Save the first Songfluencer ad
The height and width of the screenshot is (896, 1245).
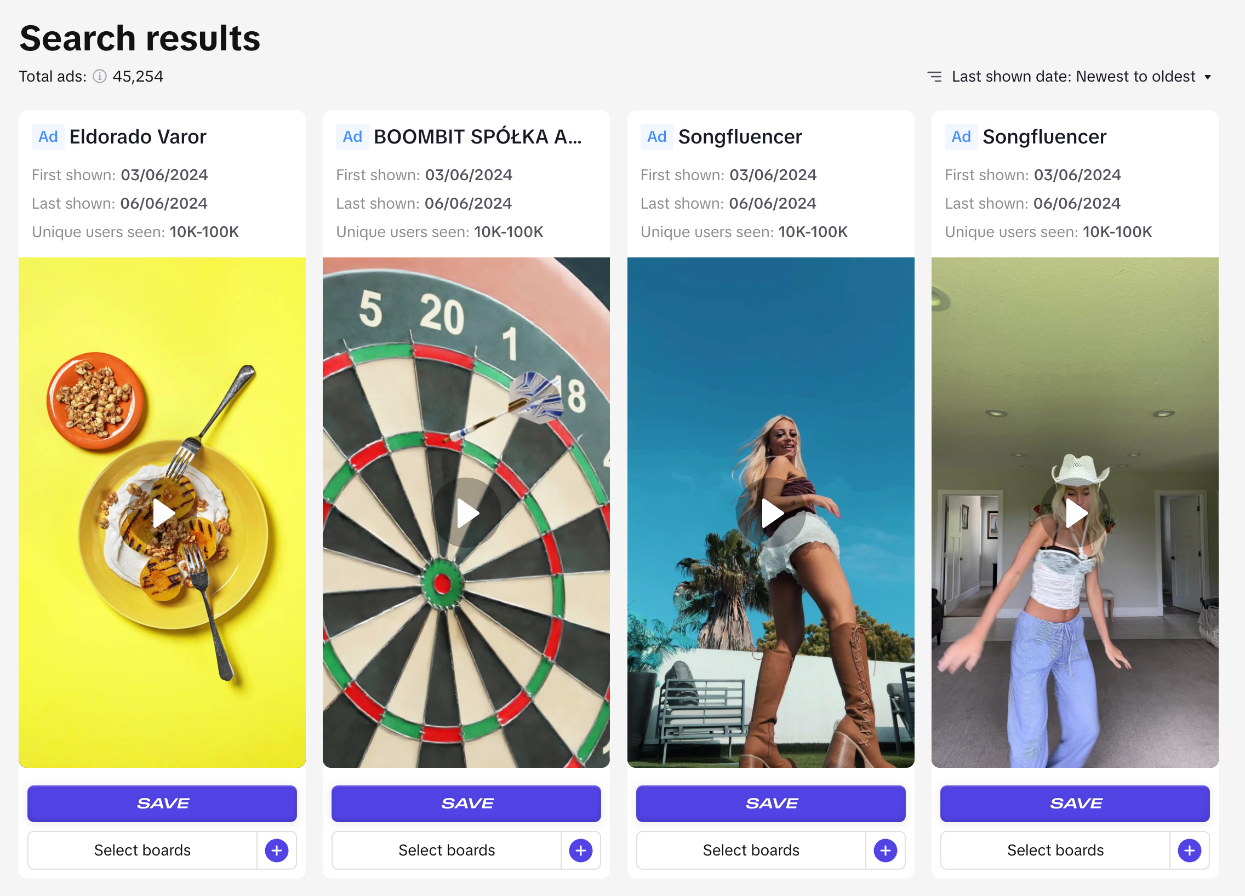(770, 803)
